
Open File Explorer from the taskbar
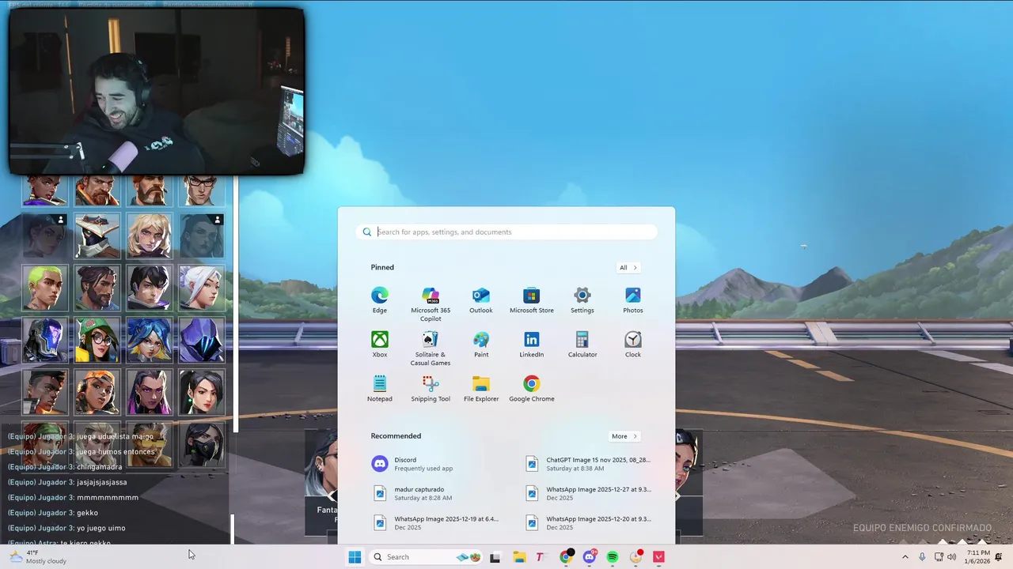tap(519, 557)
